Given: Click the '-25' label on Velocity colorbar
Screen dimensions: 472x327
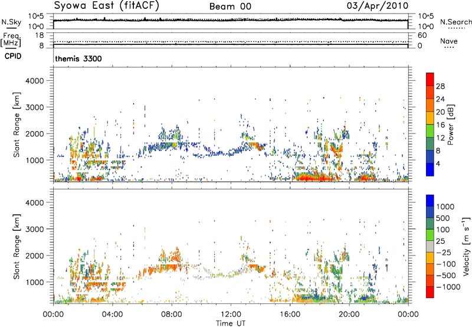Looking at the screenshot, I should [x=445, y=253].
